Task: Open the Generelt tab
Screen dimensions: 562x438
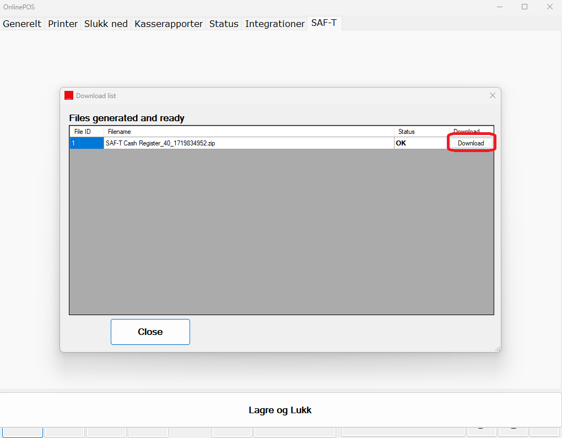Action: 23,24
